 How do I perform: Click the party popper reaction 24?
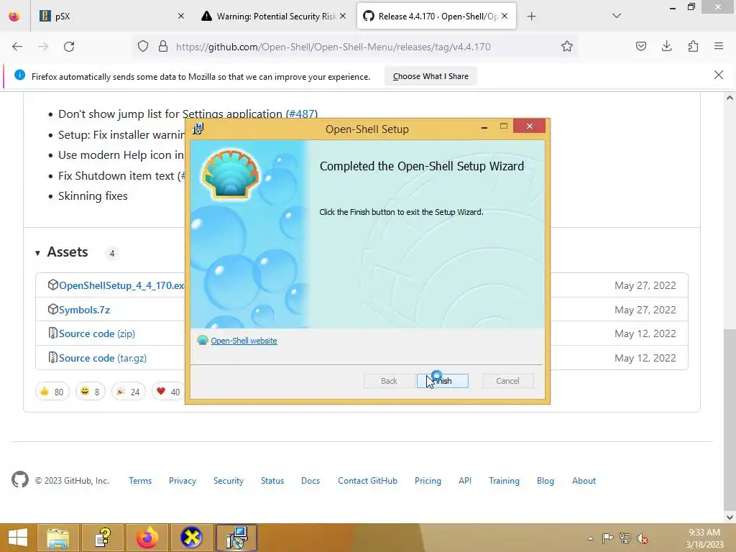pos(128,392)
